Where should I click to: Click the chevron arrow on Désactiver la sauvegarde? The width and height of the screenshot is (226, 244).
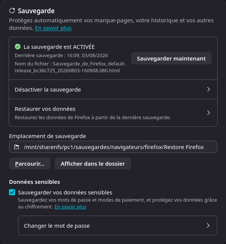pos(209,89)
